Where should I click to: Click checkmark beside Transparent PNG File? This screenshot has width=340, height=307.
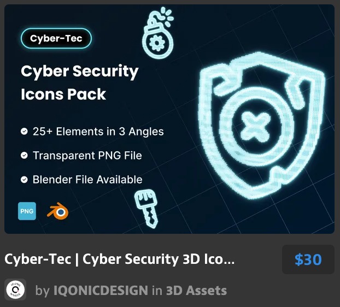[x=24, y=155]
